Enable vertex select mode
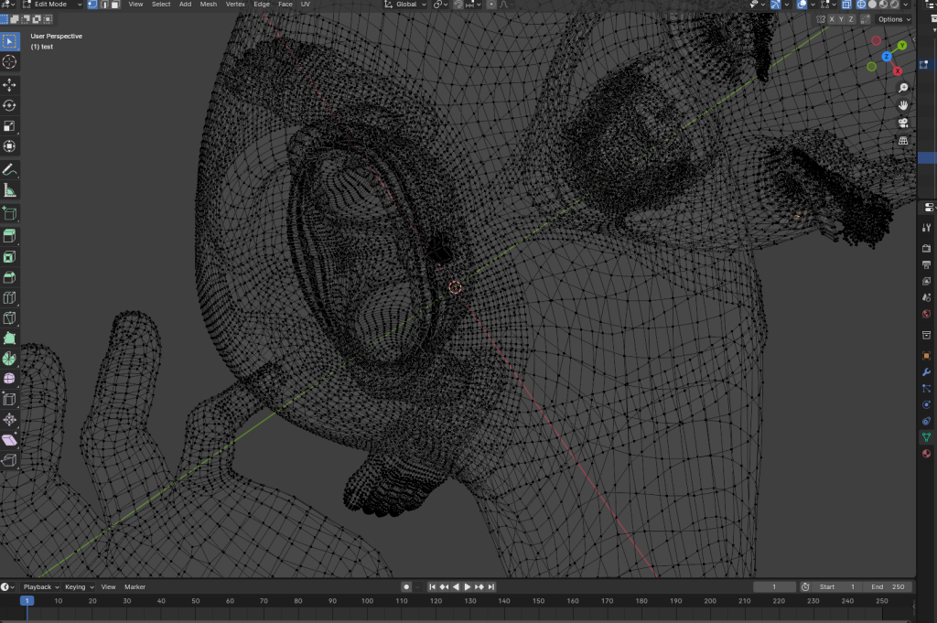Image resolution: width=937 pixels, height=623 pixels. (x=92, y=5)
